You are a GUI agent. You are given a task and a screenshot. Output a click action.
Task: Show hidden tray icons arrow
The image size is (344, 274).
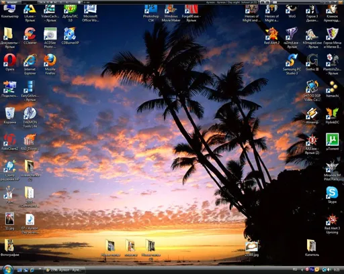point(302,270)
